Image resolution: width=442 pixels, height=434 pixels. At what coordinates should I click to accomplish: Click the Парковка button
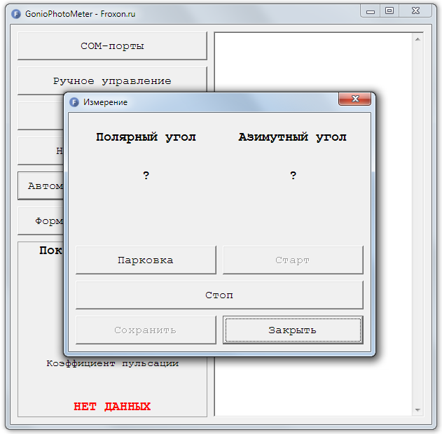(146, 260)
